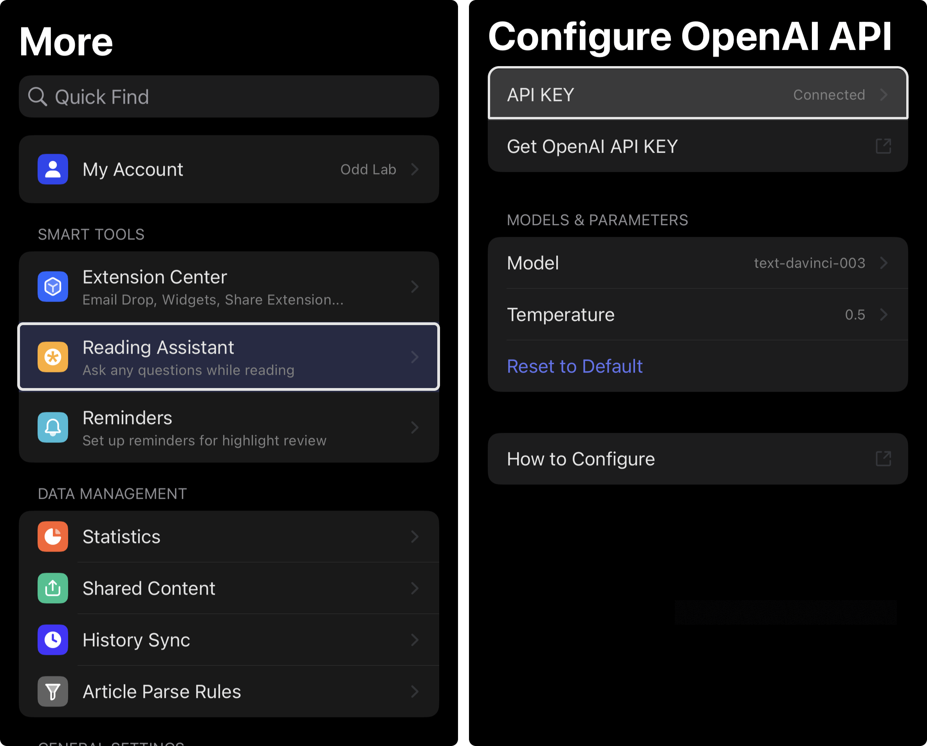Screen dimensions: 927x746
Task: Open Extension Center menu title
Action: [x=155, y=277]
